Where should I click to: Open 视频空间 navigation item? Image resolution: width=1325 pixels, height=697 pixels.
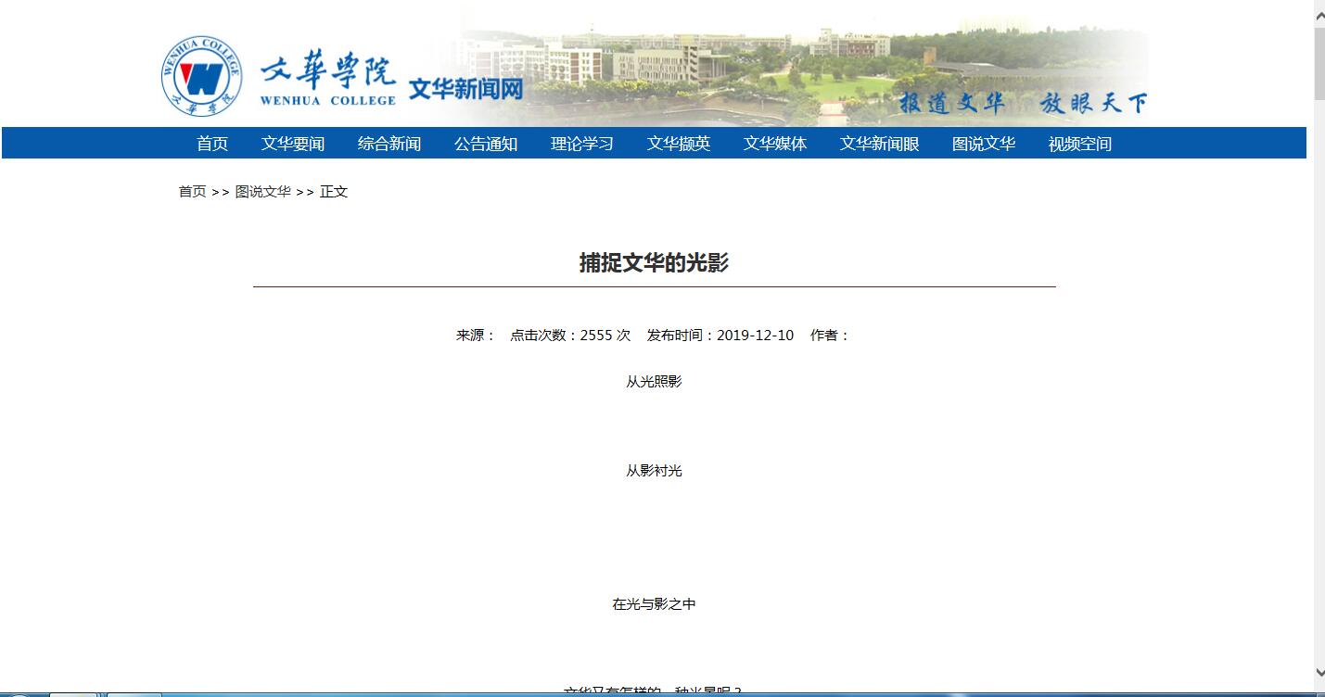(x=1080, y=144)
